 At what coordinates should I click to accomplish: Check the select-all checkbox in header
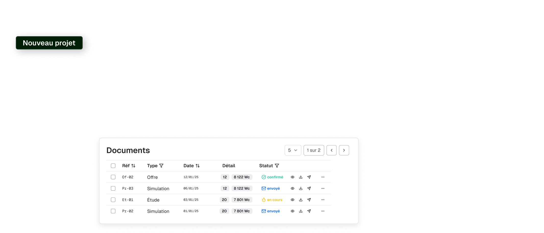coord(113,166)
